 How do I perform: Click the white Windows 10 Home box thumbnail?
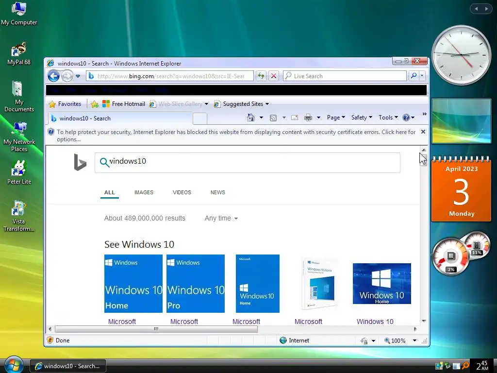[x=320, y=284]
